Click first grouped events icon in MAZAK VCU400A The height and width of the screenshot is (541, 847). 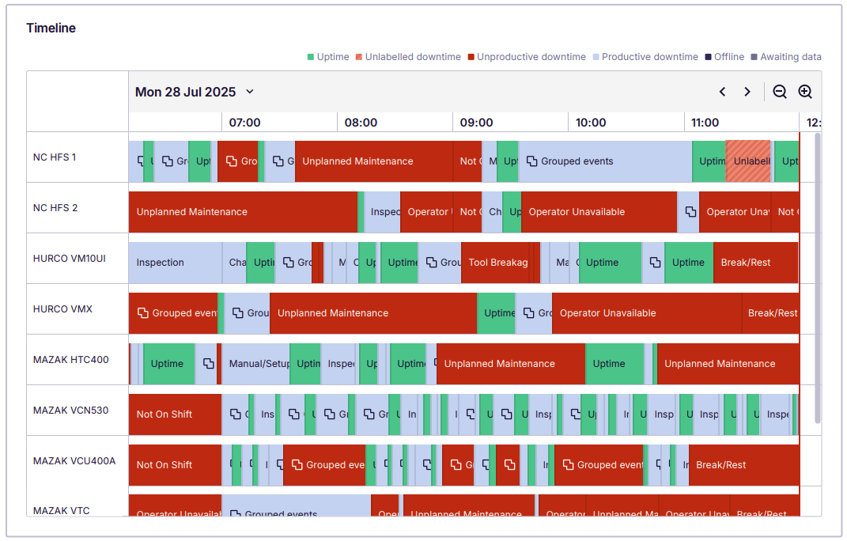point(297,465)
